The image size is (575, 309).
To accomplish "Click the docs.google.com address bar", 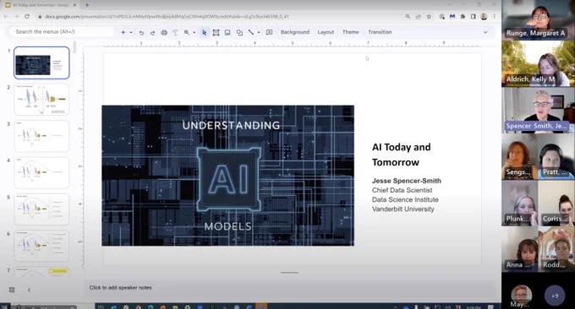I will (x=167, y=17).
